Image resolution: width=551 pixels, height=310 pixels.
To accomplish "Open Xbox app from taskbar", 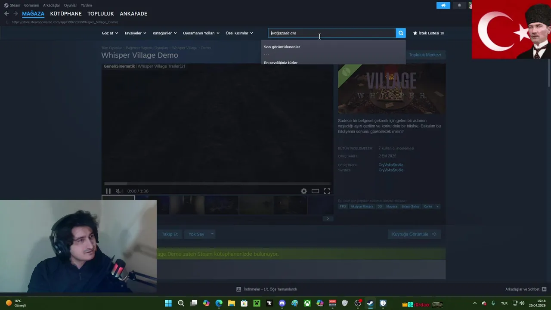I will pos(307,304).
